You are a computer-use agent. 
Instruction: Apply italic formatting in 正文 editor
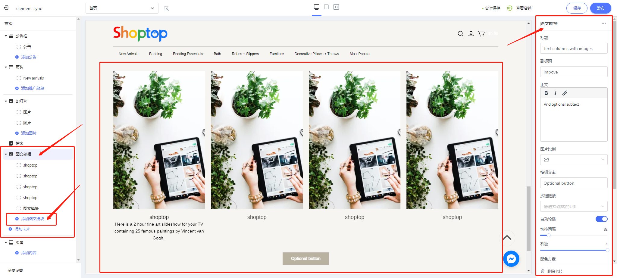556,93
